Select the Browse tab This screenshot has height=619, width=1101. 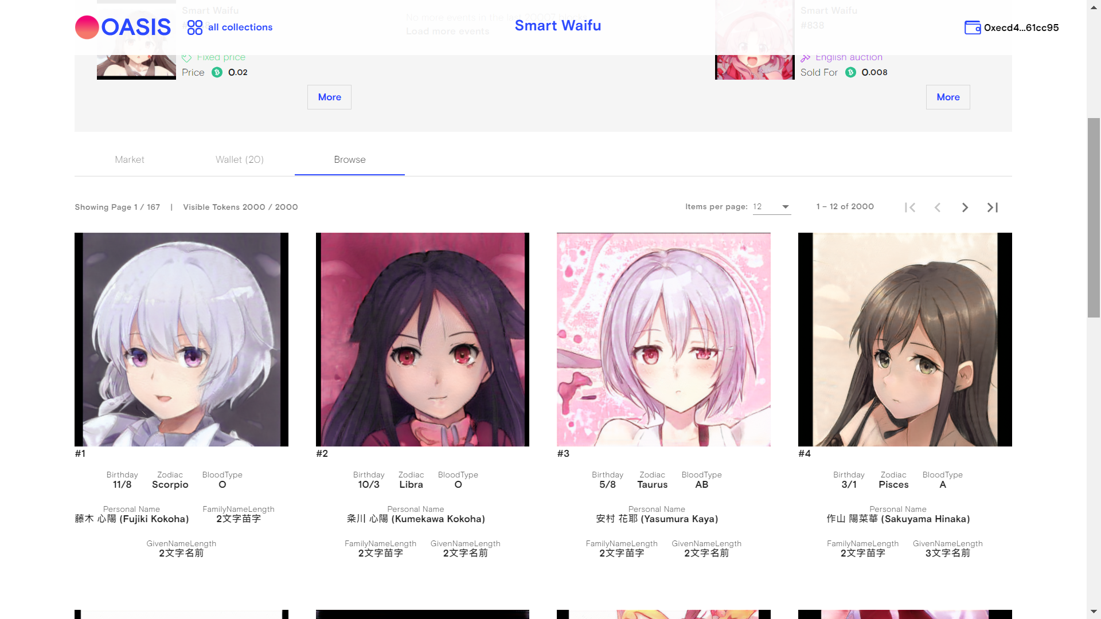350,160
